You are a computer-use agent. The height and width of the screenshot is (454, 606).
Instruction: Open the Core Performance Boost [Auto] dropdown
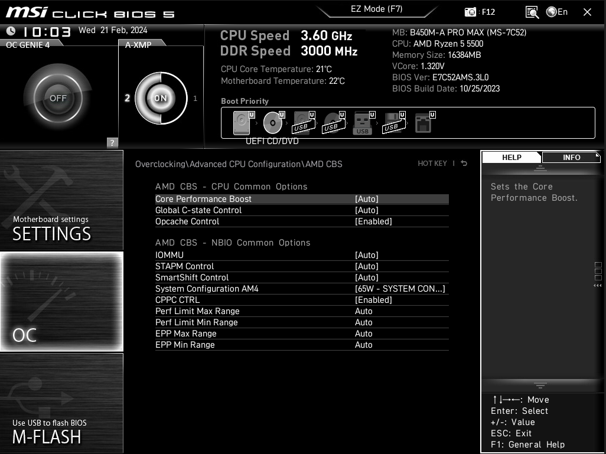[x=367, y=199]
